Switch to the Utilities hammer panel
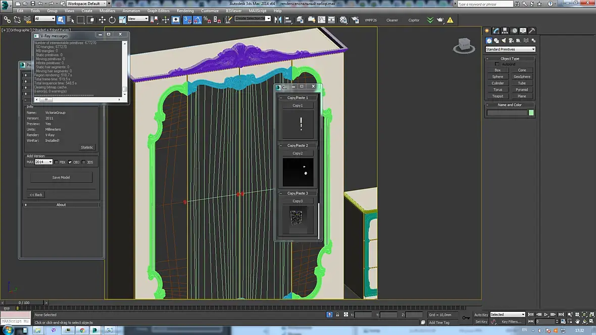 (532, 31)
